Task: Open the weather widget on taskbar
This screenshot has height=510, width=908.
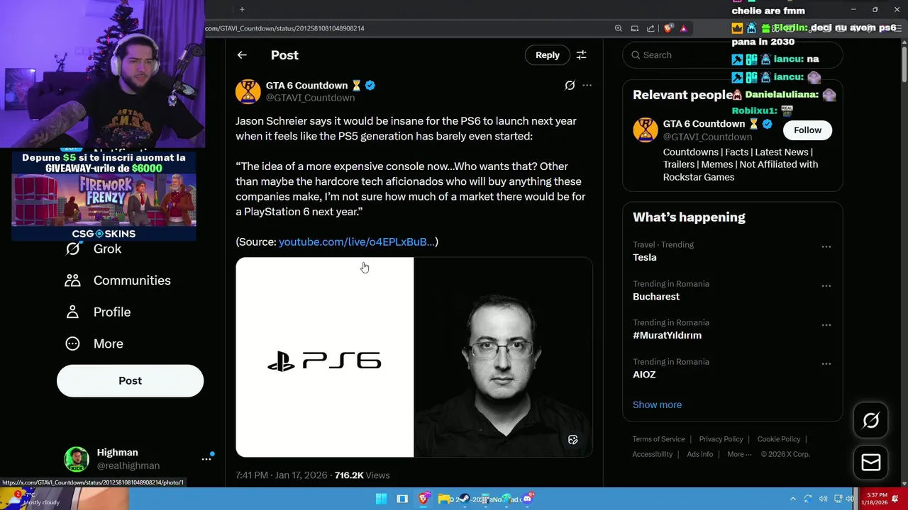Action: click(x=34, y=499)
